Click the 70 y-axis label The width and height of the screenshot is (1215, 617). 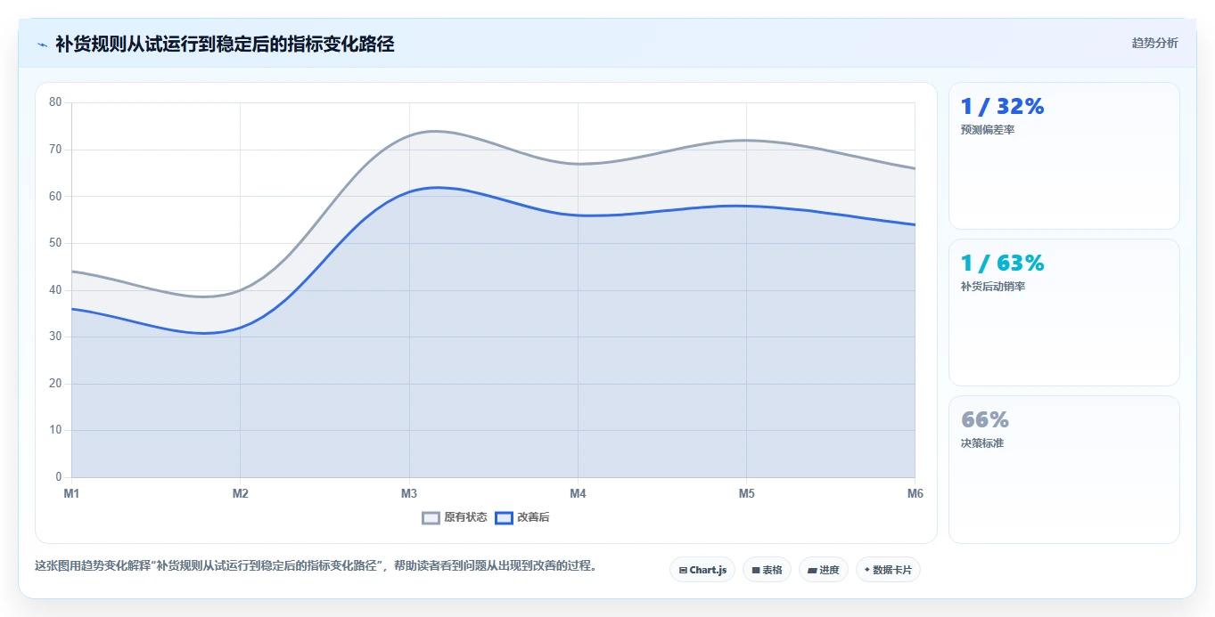pyautogui.click(x=55, y=150)
